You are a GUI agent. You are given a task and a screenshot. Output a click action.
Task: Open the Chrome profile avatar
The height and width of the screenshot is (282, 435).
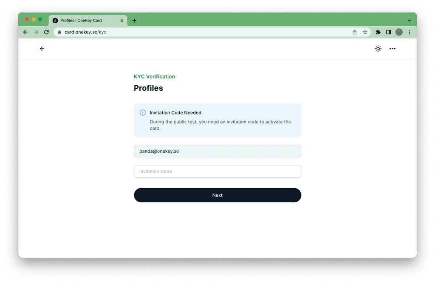[399, 32]
